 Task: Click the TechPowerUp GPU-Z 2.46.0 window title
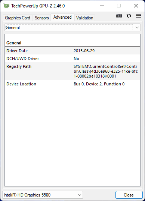pyautogui.click(x=38, y=6)
